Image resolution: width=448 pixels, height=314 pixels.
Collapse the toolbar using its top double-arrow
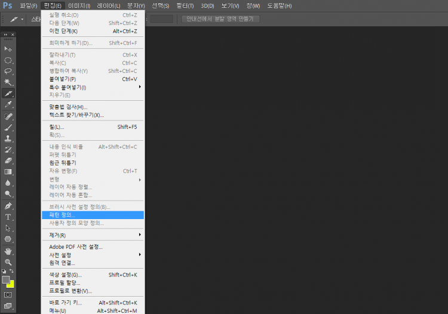tap(6, 35)
